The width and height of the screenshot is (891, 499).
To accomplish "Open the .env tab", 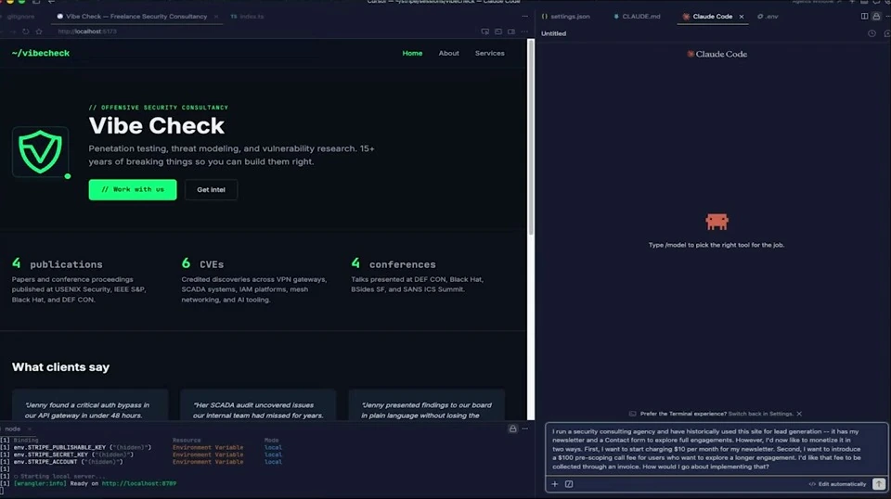I will click(x=768, y=17).
